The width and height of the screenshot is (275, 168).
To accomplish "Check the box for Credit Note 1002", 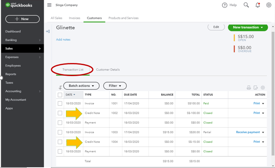I will click(60, 113).
